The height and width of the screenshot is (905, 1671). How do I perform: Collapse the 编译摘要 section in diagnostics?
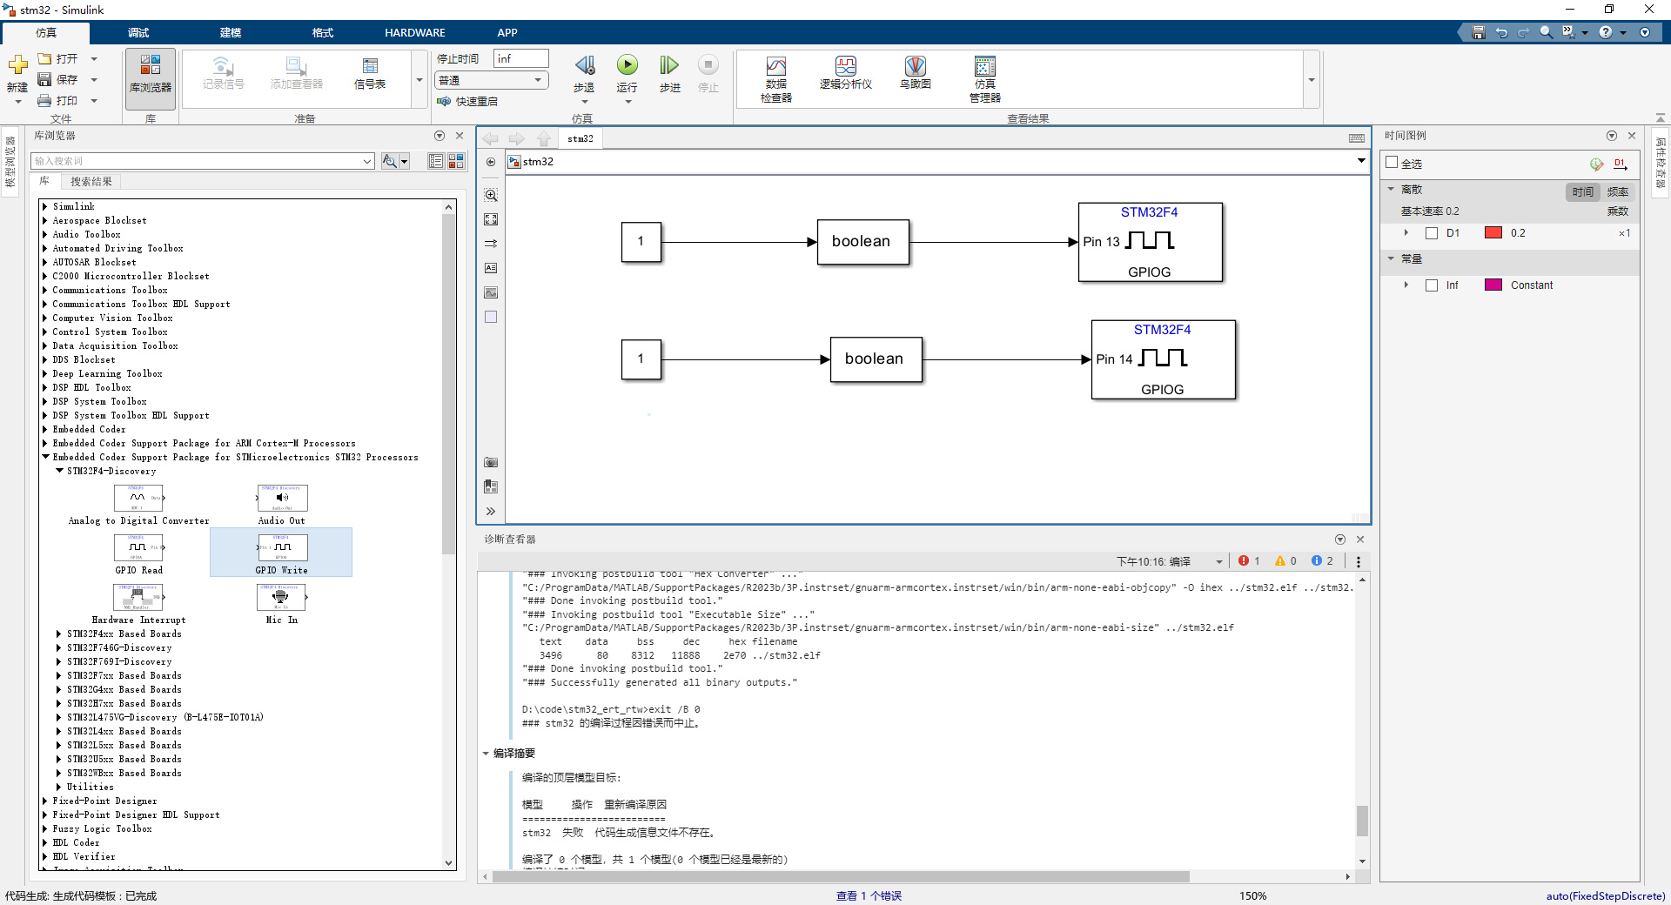(486, 754)
